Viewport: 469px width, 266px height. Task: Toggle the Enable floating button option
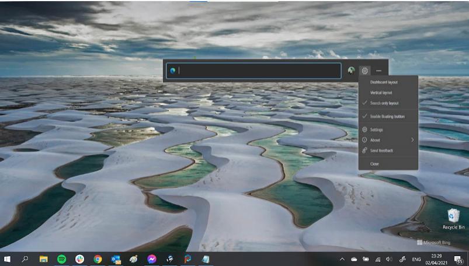(387, 117)
